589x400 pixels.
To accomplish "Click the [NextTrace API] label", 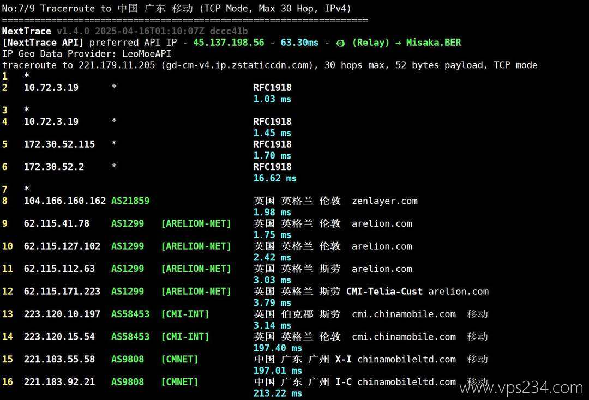I will (43, 43).
